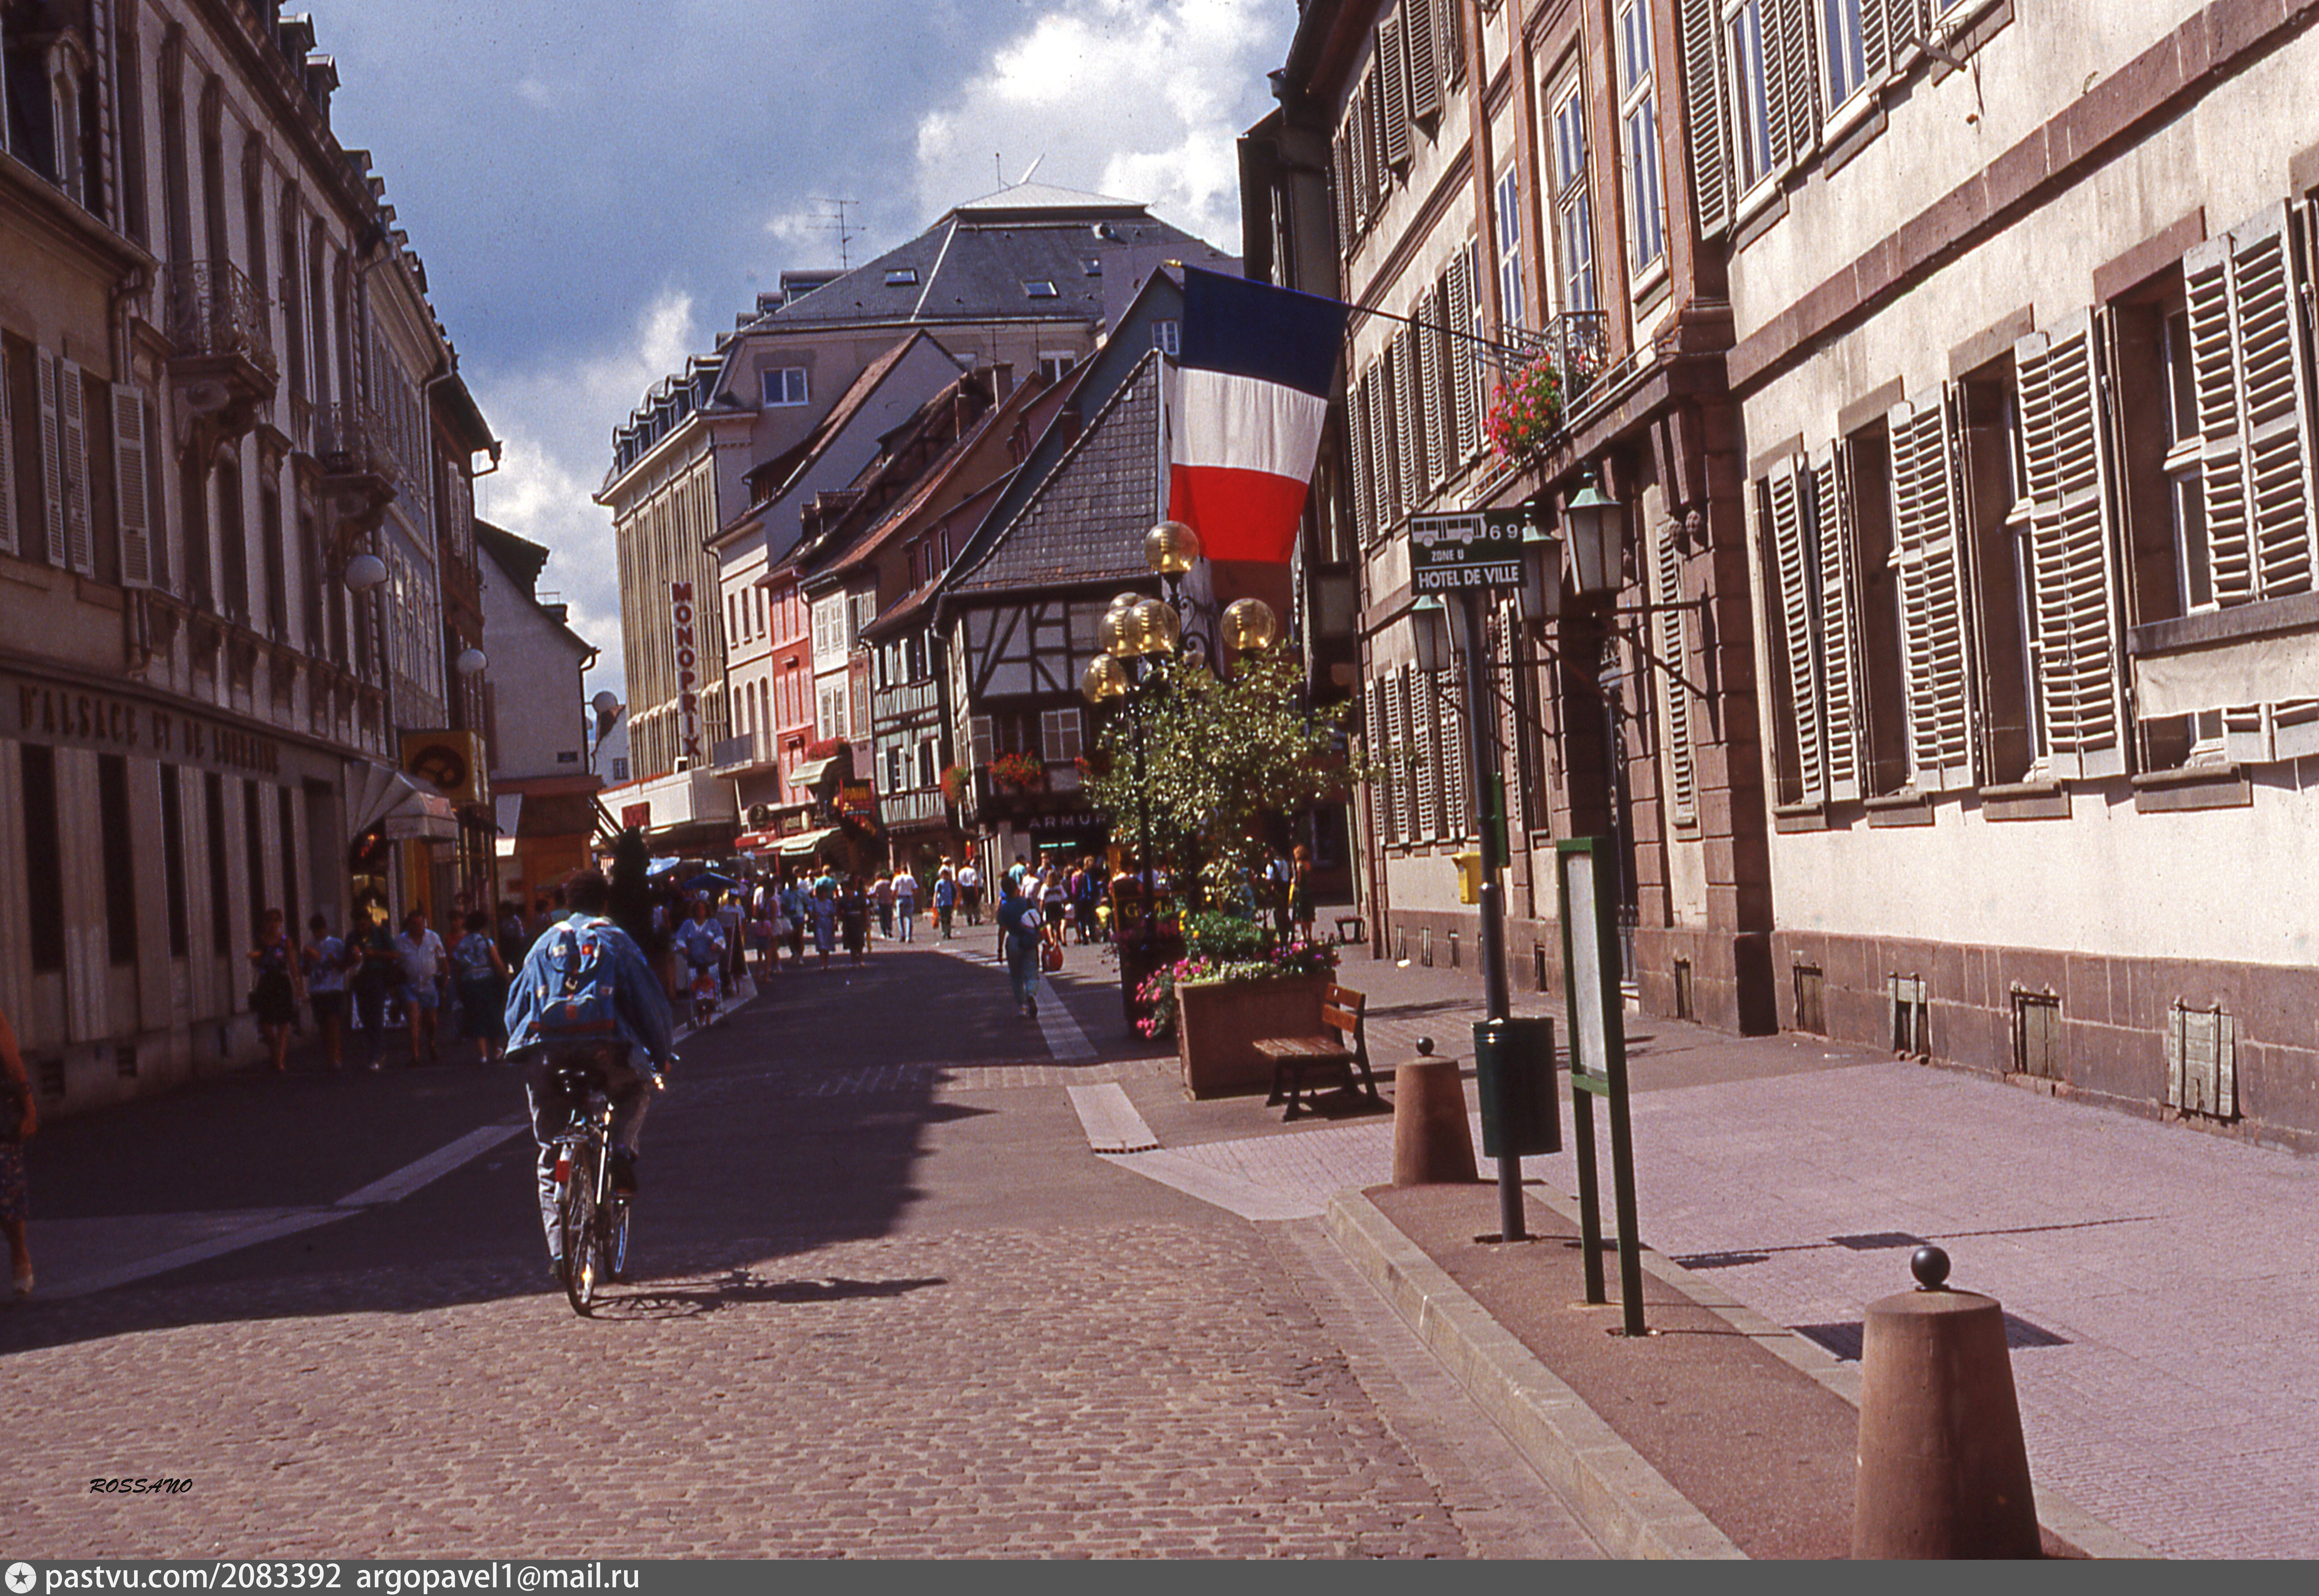Click the ROSSANO author watermark
Screen dimensions: 2319x1596
point(141,1486)
